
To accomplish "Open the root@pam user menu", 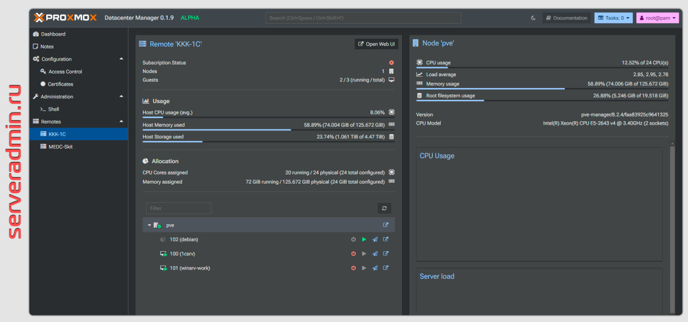I will pyautogui.click(x=657, y=18).
